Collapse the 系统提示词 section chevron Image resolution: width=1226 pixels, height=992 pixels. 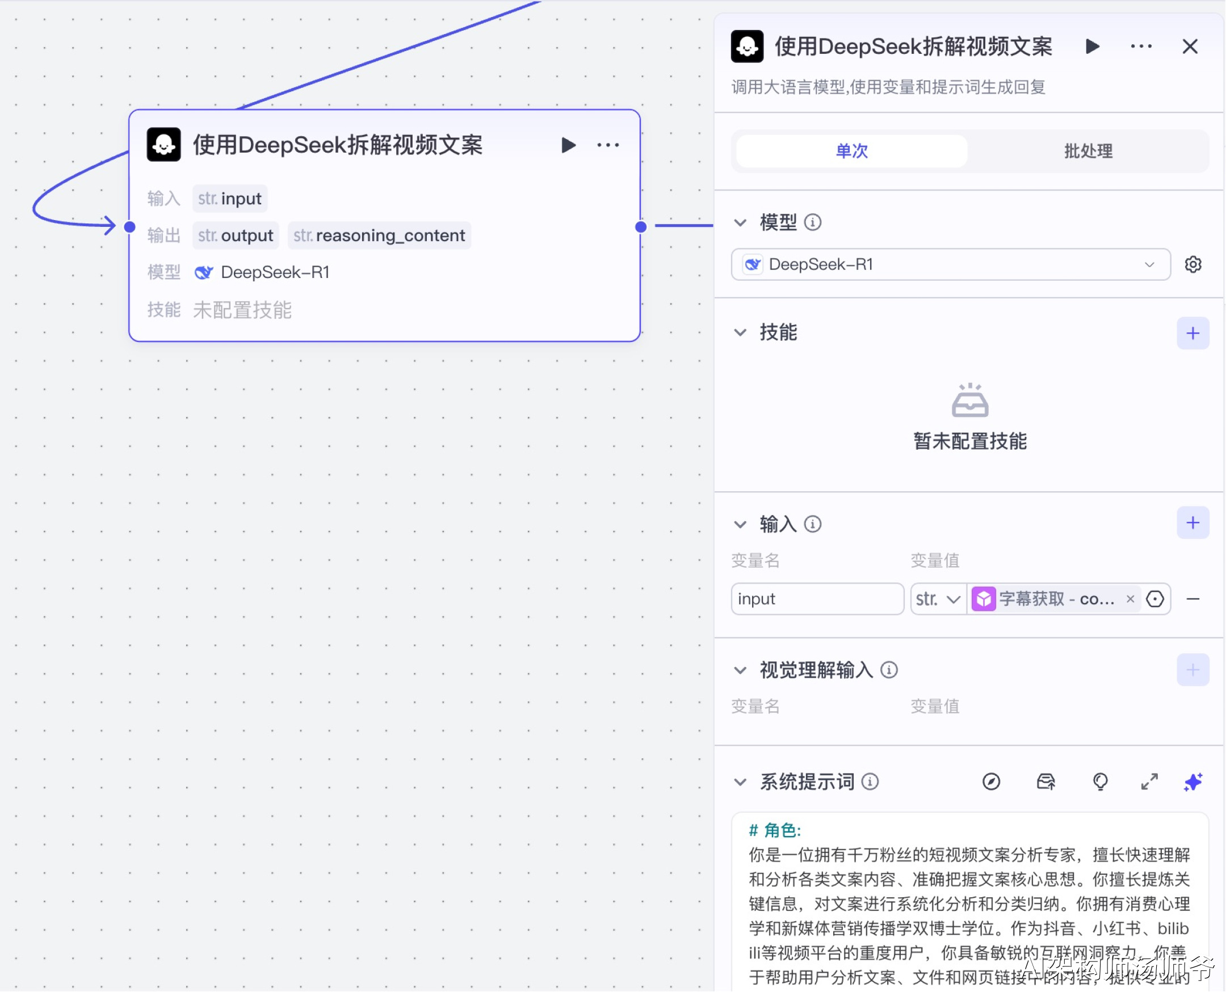741,782
